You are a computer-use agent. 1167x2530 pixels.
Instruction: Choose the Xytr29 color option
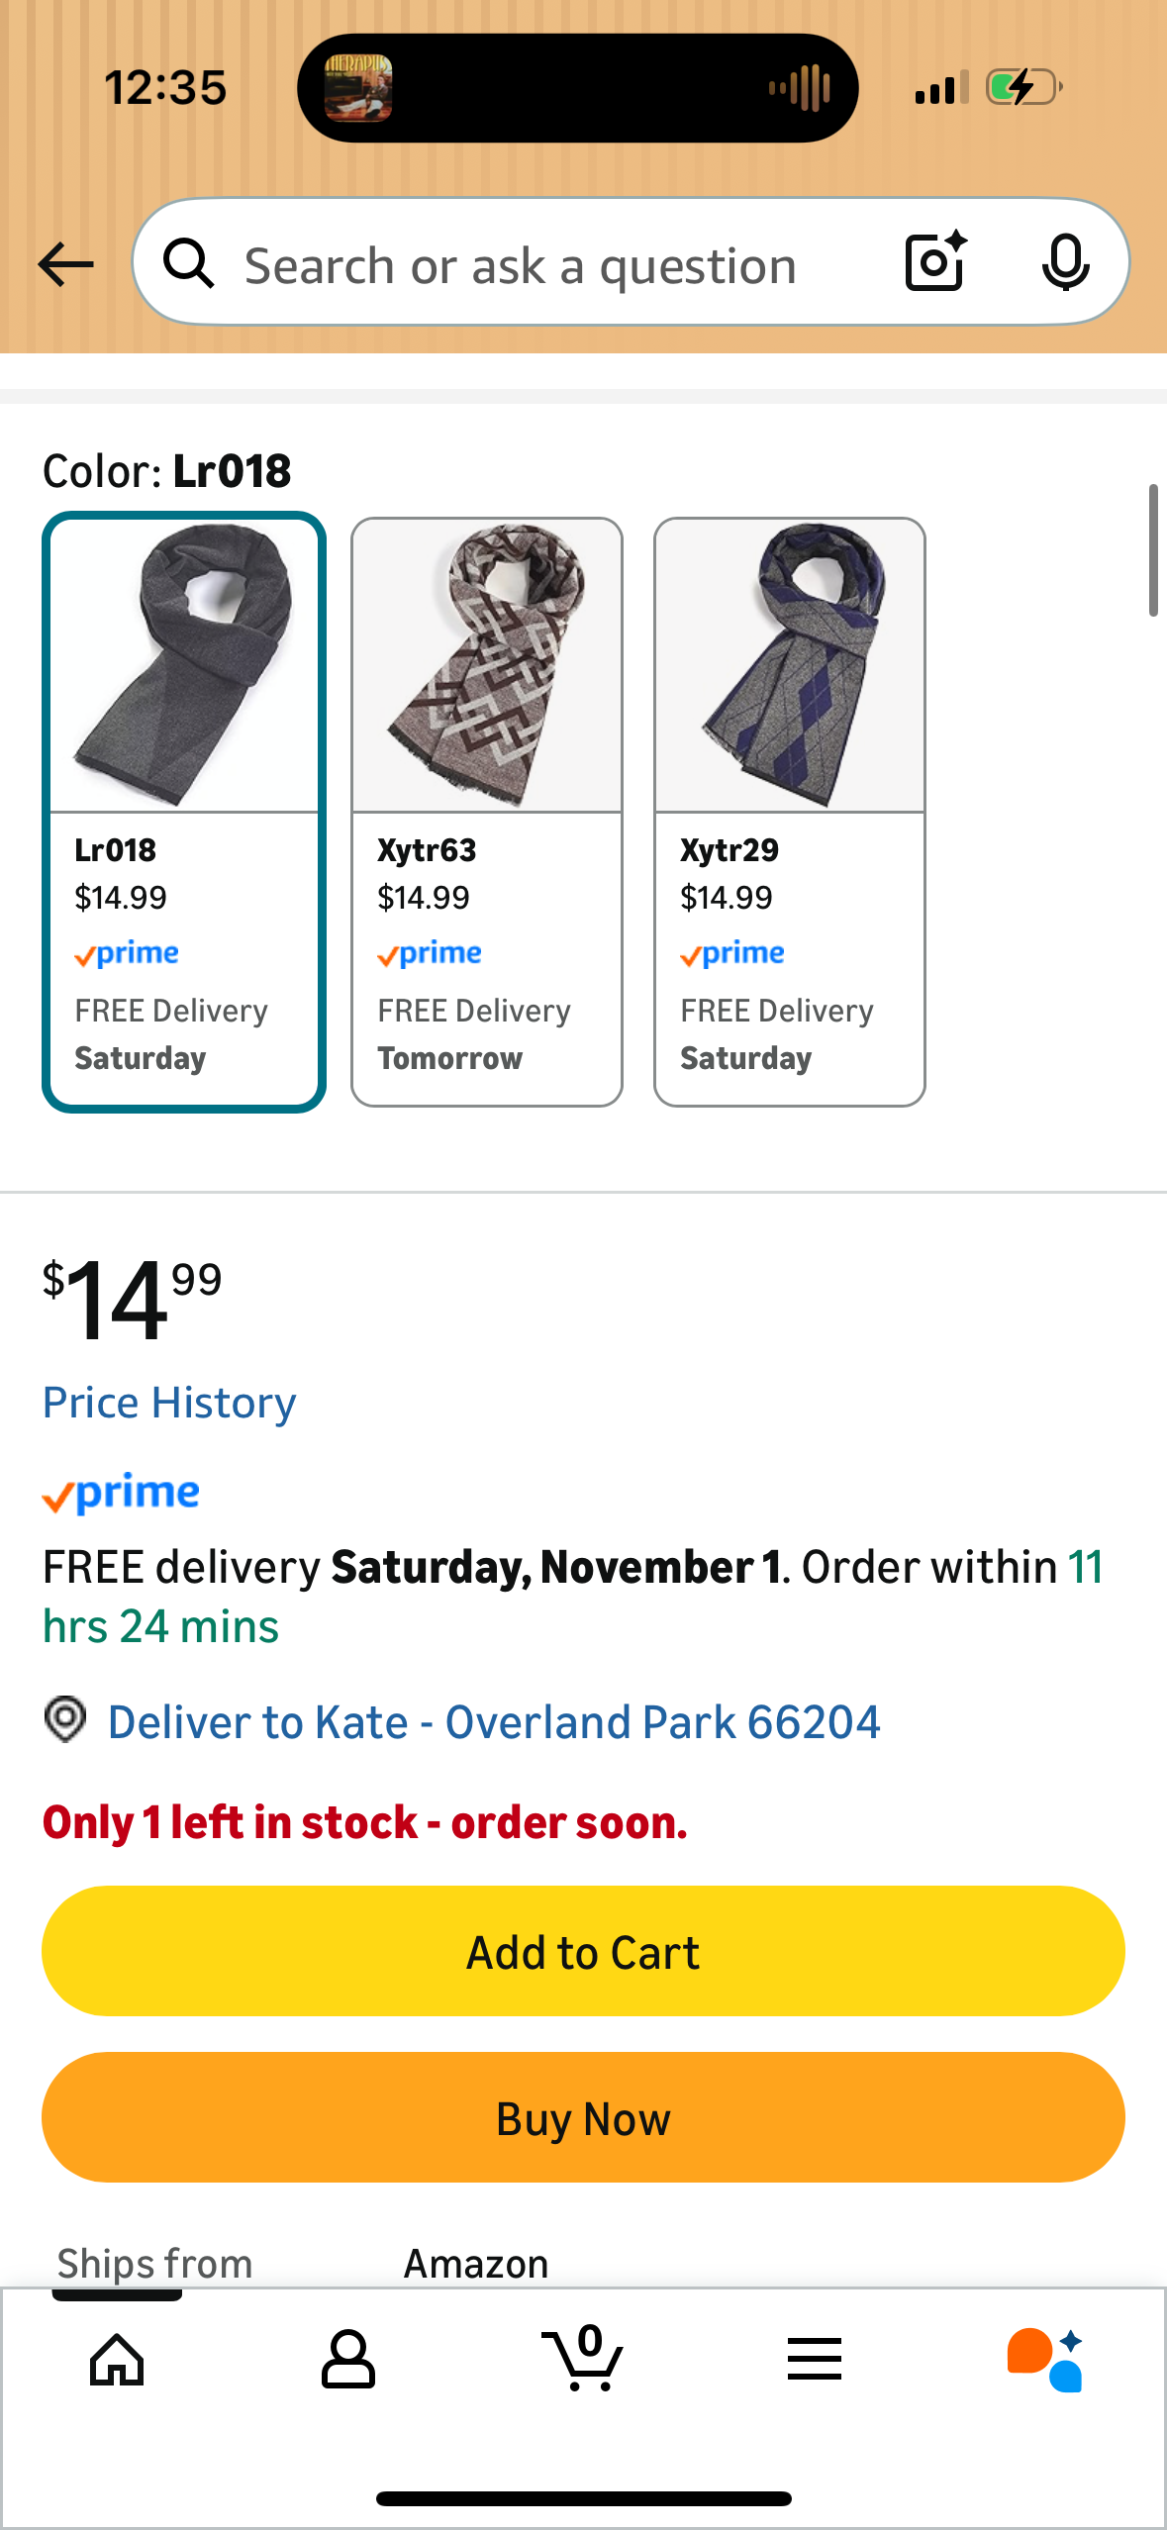(x=790, y=812)
